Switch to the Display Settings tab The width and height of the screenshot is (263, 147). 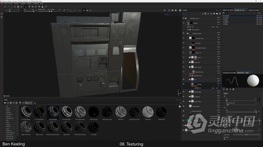(254, 10)
